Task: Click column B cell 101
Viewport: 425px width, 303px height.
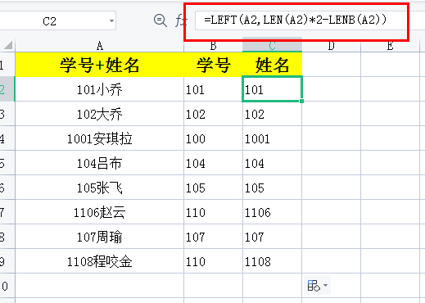Action: pyautogui.click(x=213, y=89)
